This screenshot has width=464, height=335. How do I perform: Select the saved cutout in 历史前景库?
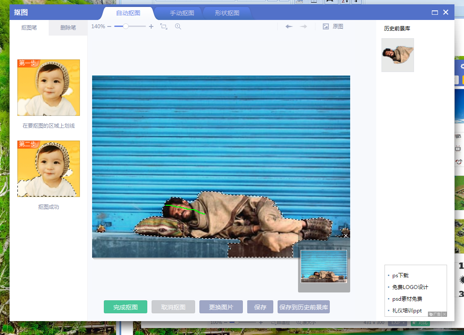coord(397,55)
